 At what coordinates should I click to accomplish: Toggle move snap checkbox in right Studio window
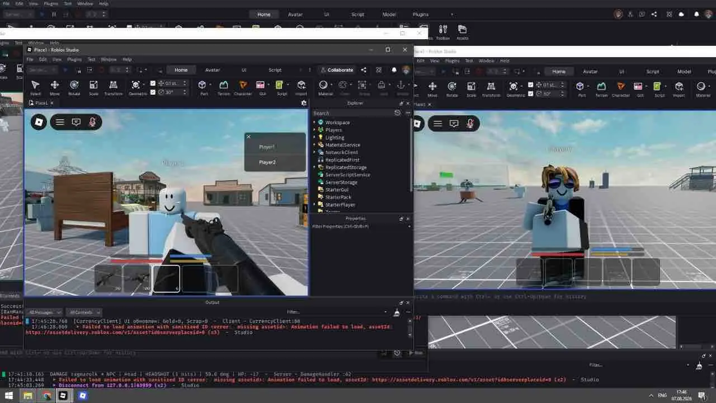530,85
